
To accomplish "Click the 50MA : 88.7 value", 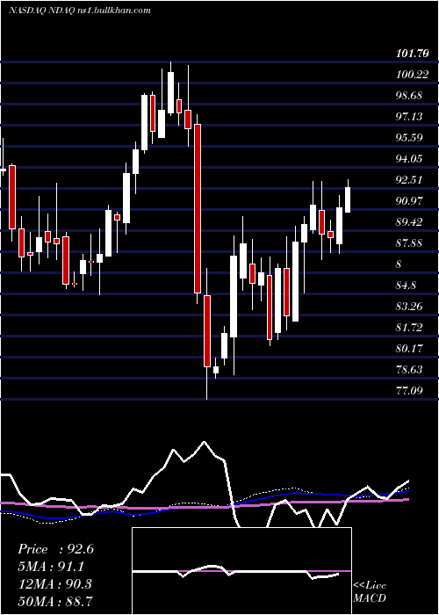I will pyautogui.click(x=55, y=601).
